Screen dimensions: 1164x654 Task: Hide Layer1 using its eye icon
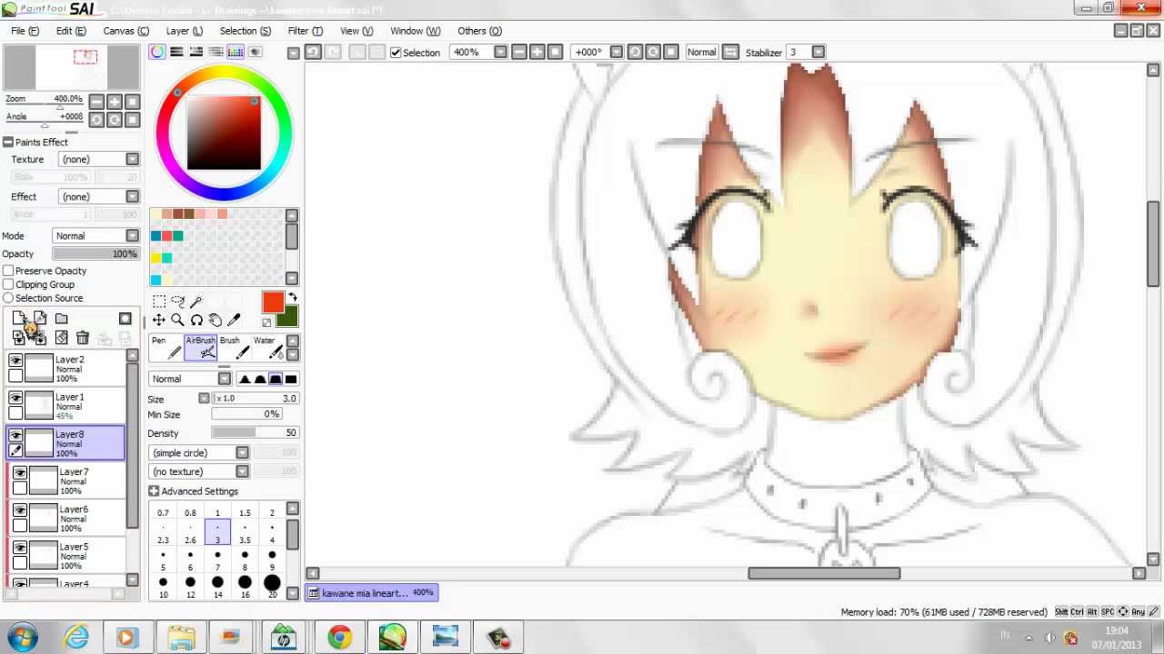click(x=15, y=398)
